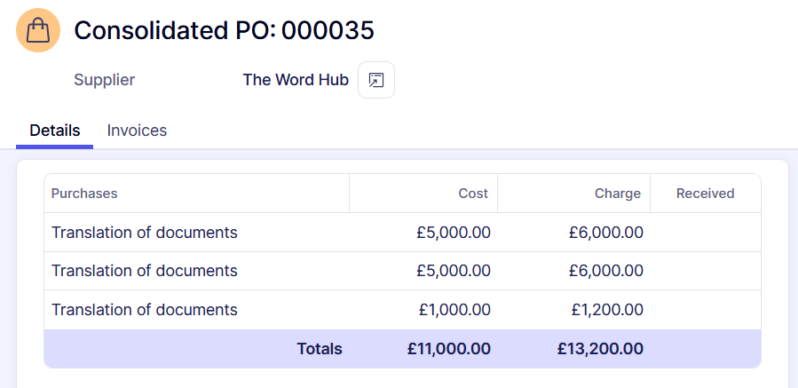Click the £13,200.00 total charge
The width and height of the screenshot is (798, 388).
pos(600,349)
